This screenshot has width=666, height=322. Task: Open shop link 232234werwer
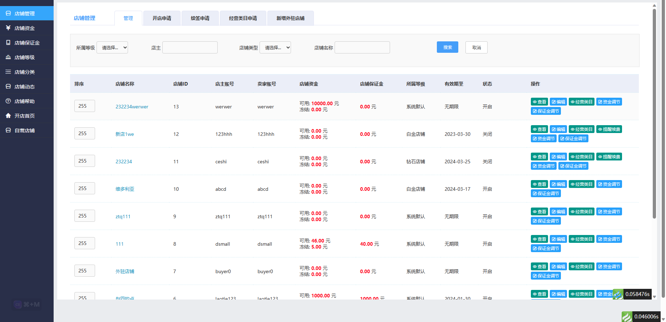(x=132, y=107)
